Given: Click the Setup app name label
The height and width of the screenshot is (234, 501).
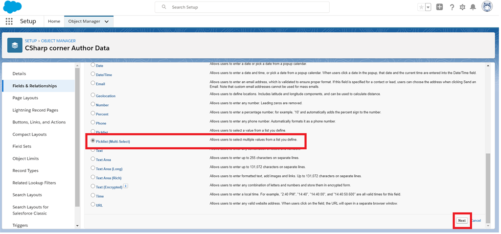Looking at the screenshot, I should point(28,22).
